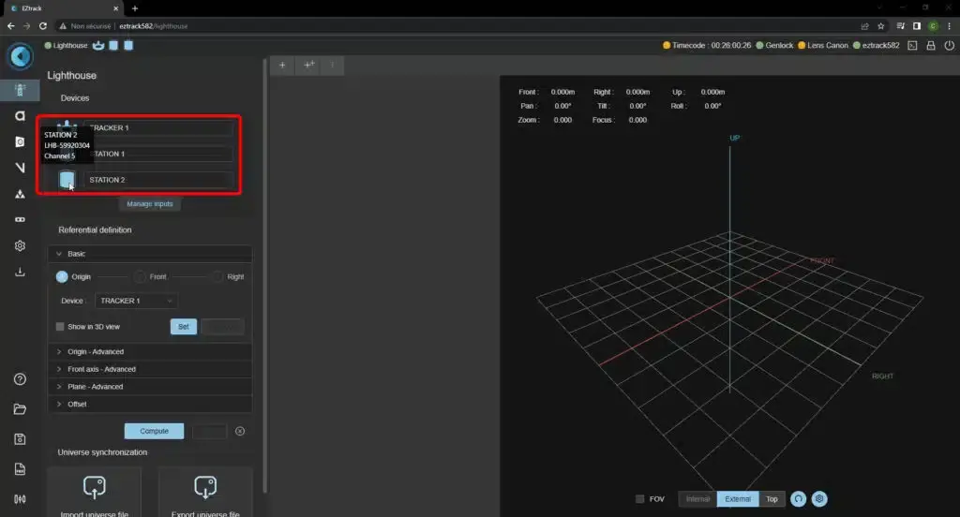
Task: Open the Device dropdown showing TRACKER 1
Action: 136,301
